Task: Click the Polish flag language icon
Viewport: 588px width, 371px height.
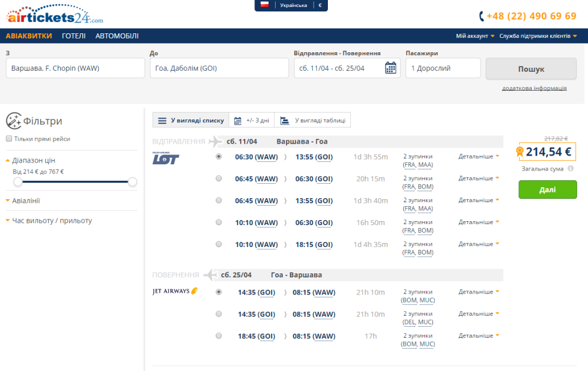Action: coord(265,5)
